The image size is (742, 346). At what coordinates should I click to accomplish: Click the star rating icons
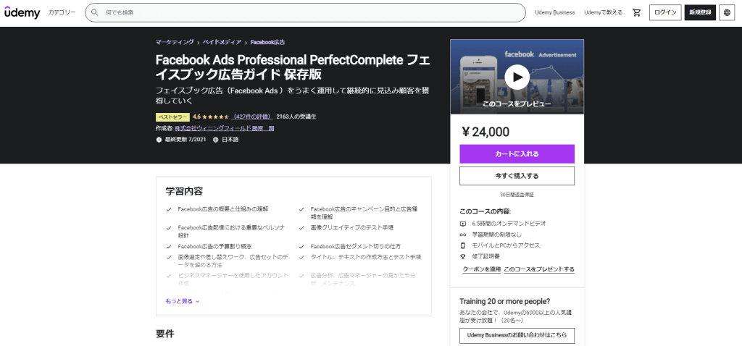[x=216, y=117]
